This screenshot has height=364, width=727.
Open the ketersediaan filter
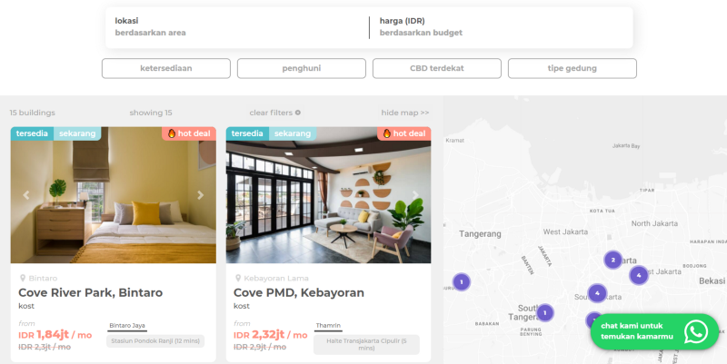pyautogui.click(x=166, y=68)
